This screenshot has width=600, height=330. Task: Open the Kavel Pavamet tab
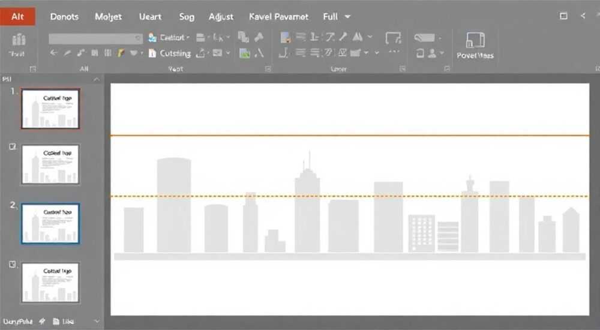click(x=278, y=17)
